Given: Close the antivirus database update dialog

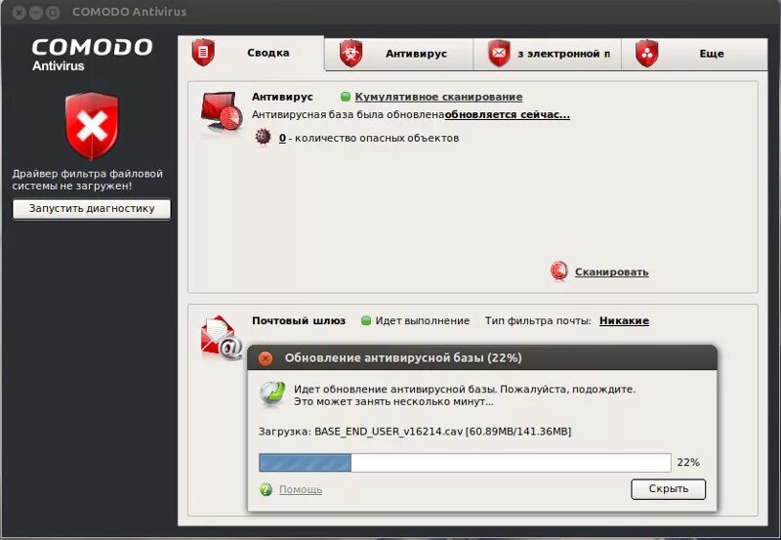Looking at the screenshot, I should pyautogui.click(x=266, y=358).
